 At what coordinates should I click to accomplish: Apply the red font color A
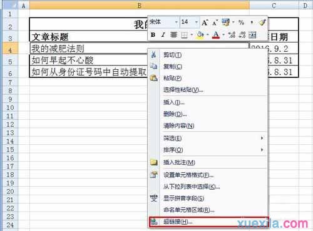coord(216,35)
